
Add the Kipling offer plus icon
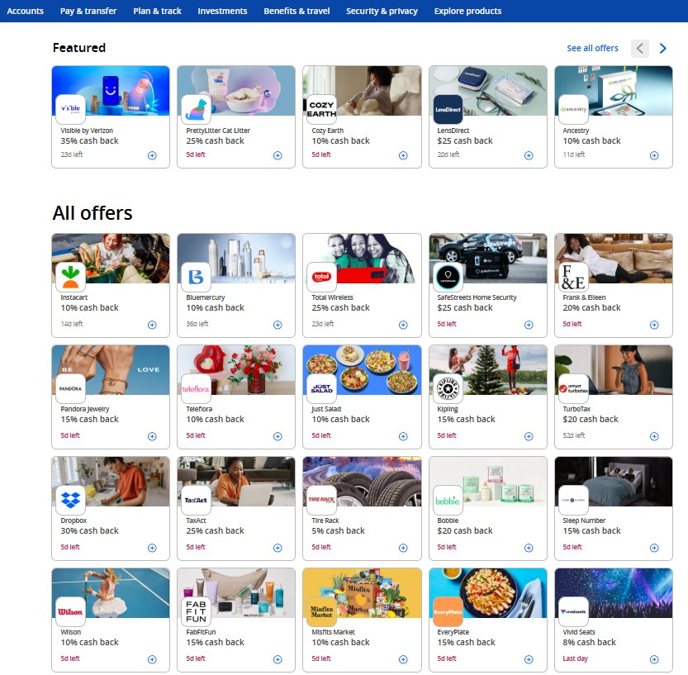pos(529,436)
